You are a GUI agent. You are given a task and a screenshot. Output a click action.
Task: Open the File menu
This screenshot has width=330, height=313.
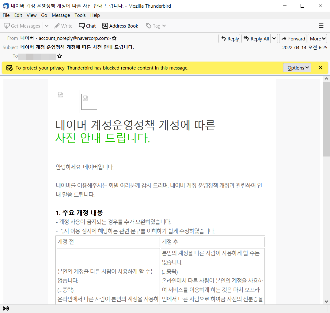coord(6,15)
